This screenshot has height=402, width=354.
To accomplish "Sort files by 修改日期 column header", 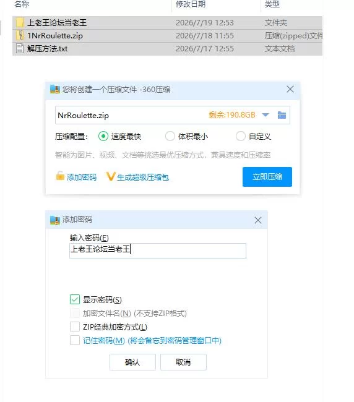I will pyautogui.click(x=191, y=4).
